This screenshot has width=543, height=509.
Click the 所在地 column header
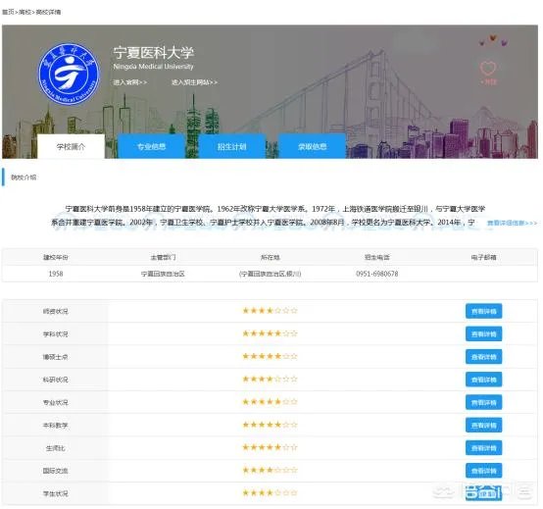point(270,258)
